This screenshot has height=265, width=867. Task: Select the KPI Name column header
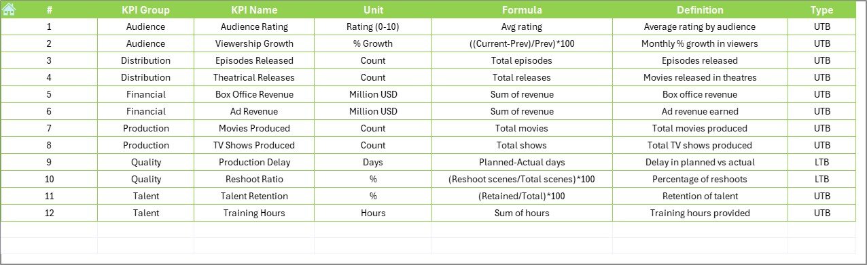point(254,10)
